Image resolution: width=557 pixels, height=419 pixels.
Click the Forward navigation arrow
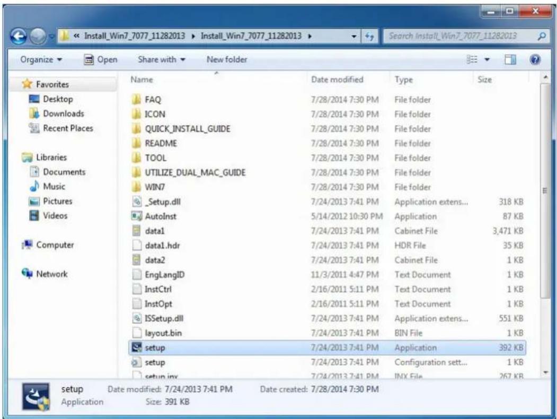pos(38,36)
